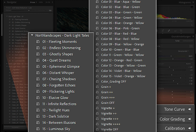Click the tint slider handle near +8
This screenshot has width=196, height=132.
pos(173,59)
